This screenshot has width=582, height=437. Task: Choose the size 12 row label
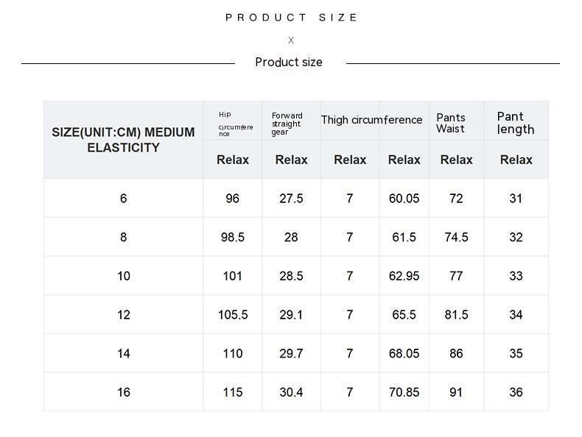(123, 315)
